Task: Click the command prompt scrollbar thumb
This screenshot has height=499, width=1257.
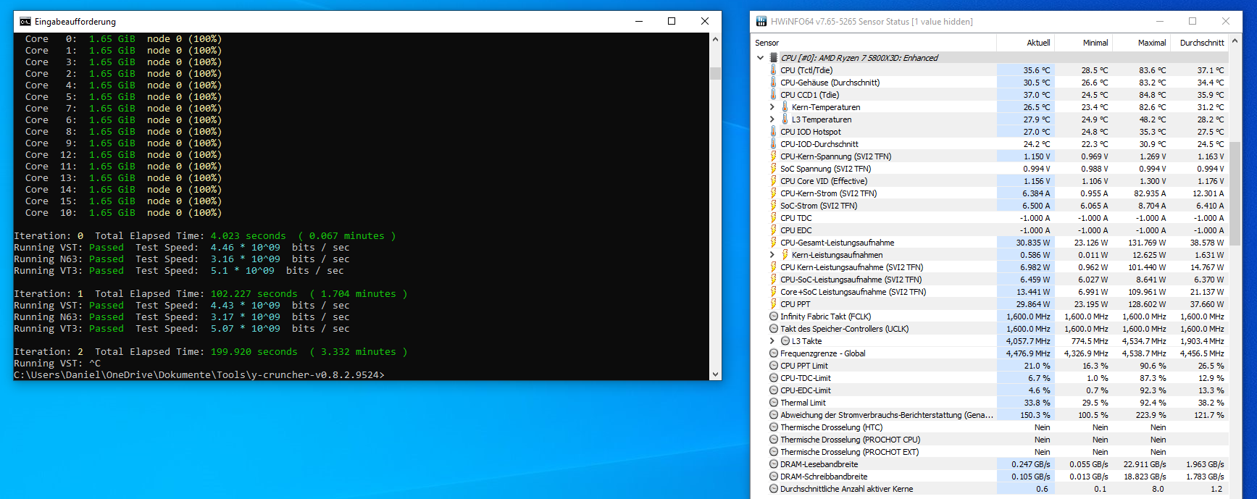Action: click(x=715, y=73)
